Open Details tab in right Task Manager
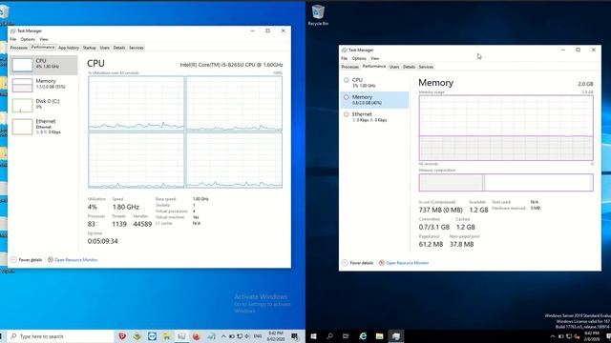This screenshot has width=611, height=343. 409,67
